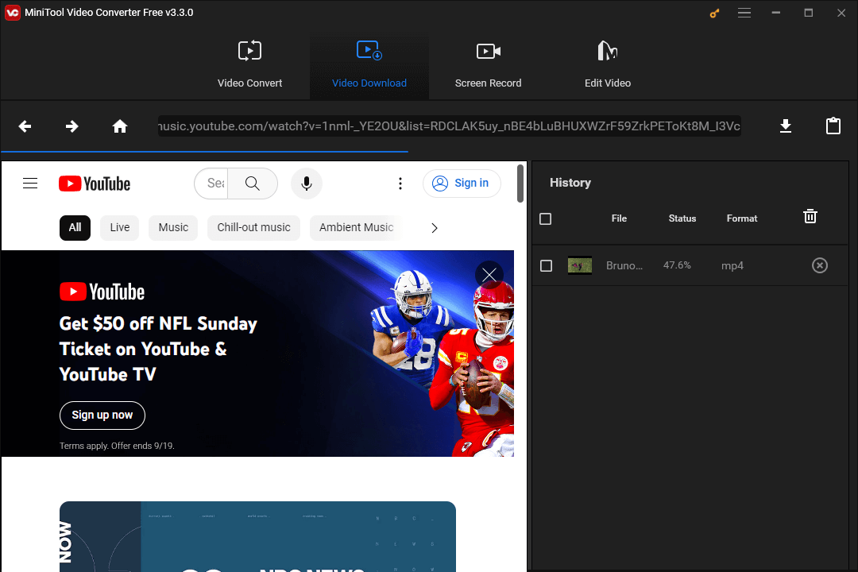
Task: Open YouTube settings three-dot menu
Action: pyautogui.click(x=400, y=184)
